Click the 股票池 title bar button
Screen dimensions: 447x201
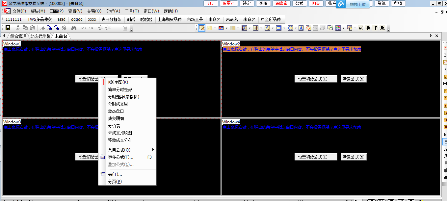click(229, 3)
